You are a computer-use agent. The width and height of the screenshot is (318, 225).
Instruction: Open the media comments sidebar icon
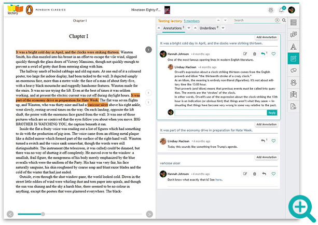coord(294,34)
